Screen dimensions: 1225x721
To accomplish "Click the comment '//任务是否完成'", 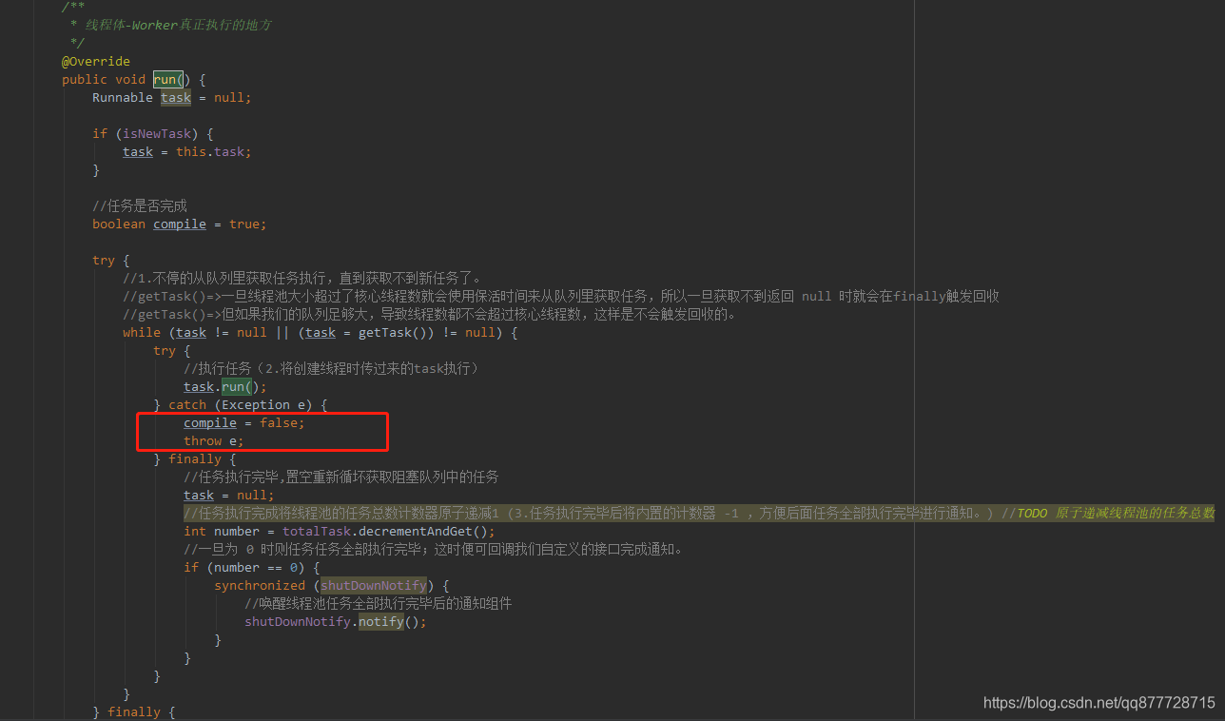I will pyautogui.click(x=140, y=205).
